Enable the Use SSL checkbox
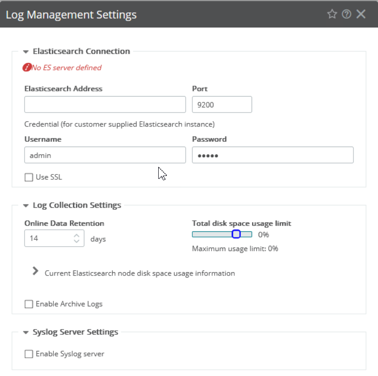Viewport: 378px width, 376px height. pyautogui.click(x=29, y=177)
